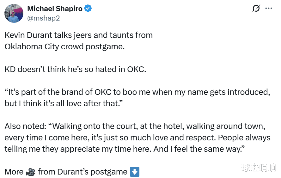Open the three-dot more options menu
The height and width of the screenshot is (178, 281).
(269, 9)
